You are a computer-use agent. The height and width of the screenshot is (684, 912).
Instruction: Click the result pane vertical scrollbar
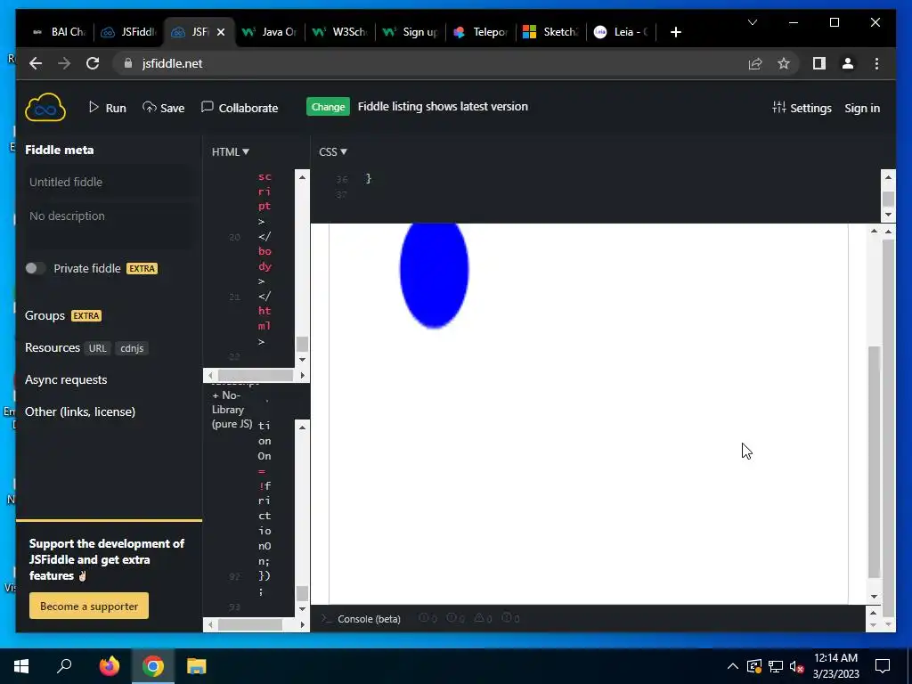coord(875,461)
